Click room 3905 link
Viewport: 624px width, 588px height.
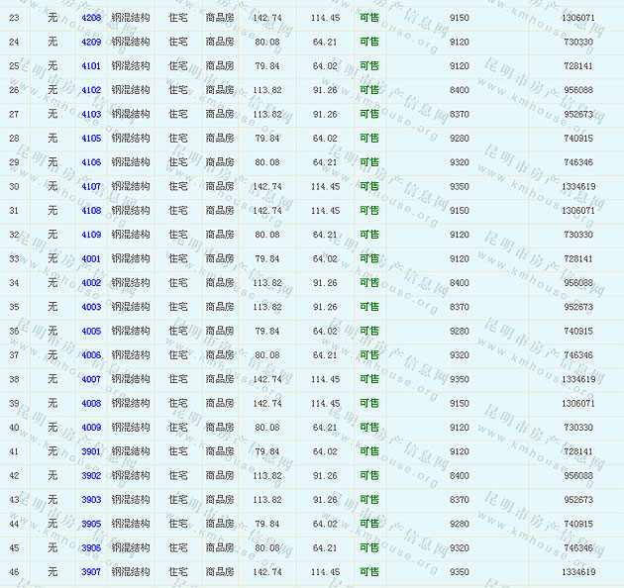pyautogui.click(x=91, y=524)
